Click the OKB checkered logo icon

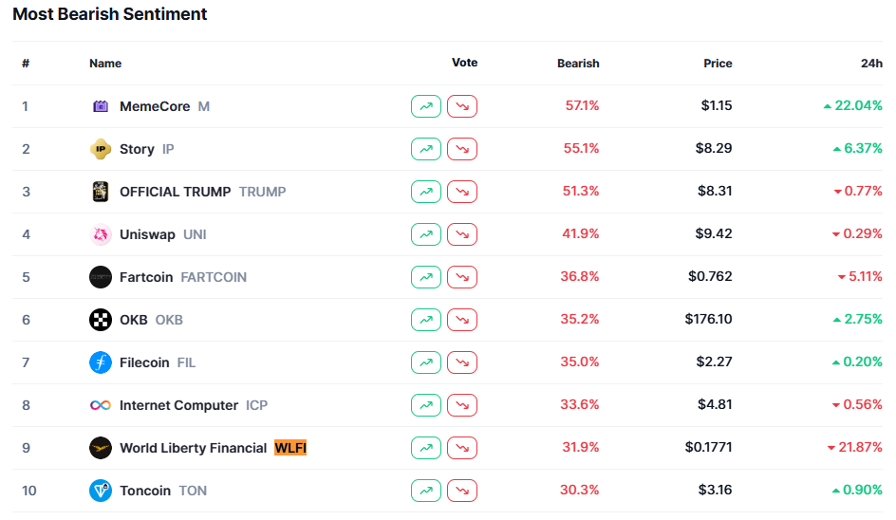101,320
